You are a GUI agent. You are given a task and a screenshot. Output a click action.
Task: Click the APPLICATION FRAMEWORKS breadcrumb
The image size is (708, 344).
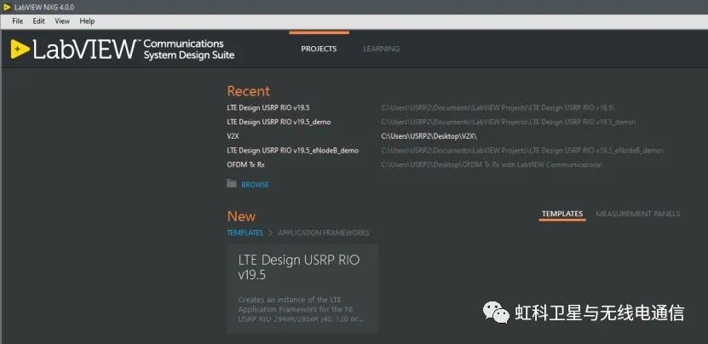click(x=323, y=233)
